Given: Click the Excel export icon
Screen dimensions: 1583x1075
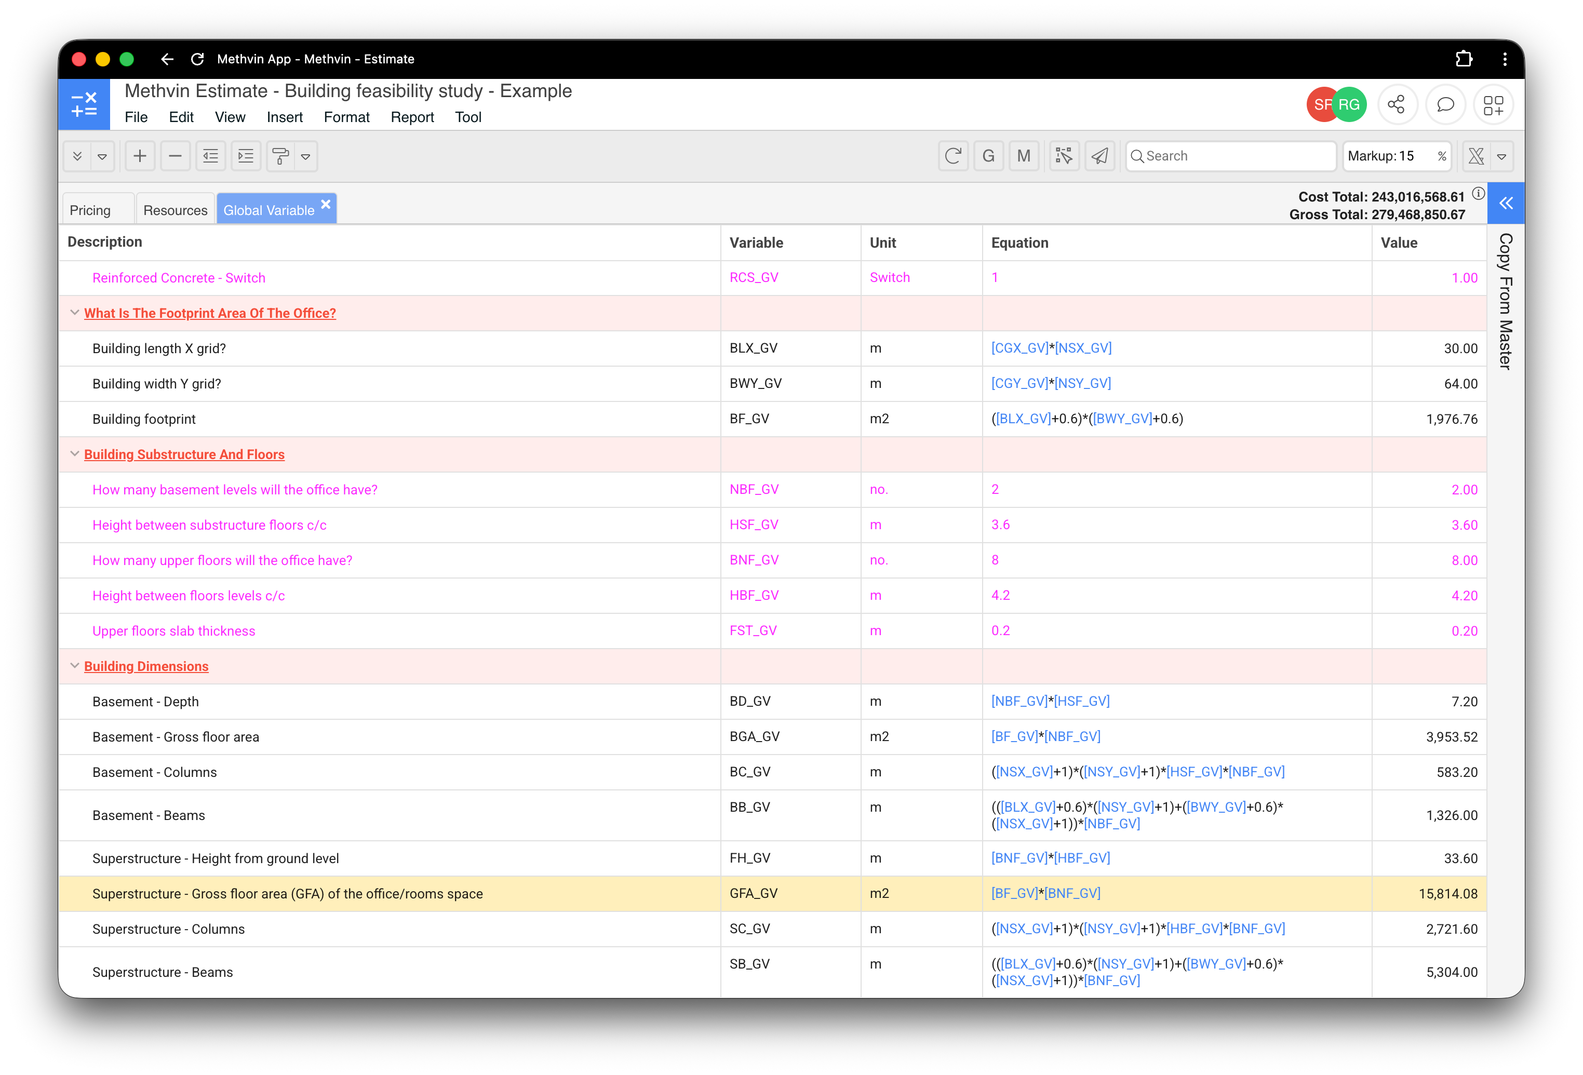Looking at the screenshot, I should 1476,156.
